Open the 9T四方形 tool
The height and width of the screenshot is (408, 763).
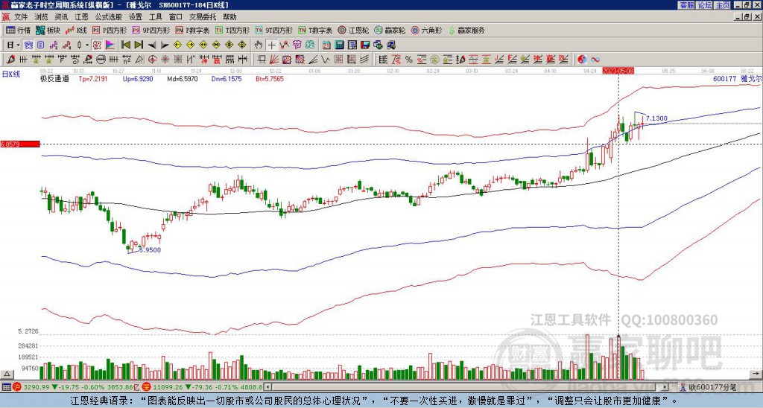[x=274, y=30]
